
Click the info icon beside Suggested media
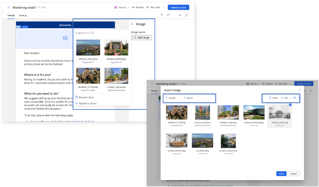coord(92,33)
